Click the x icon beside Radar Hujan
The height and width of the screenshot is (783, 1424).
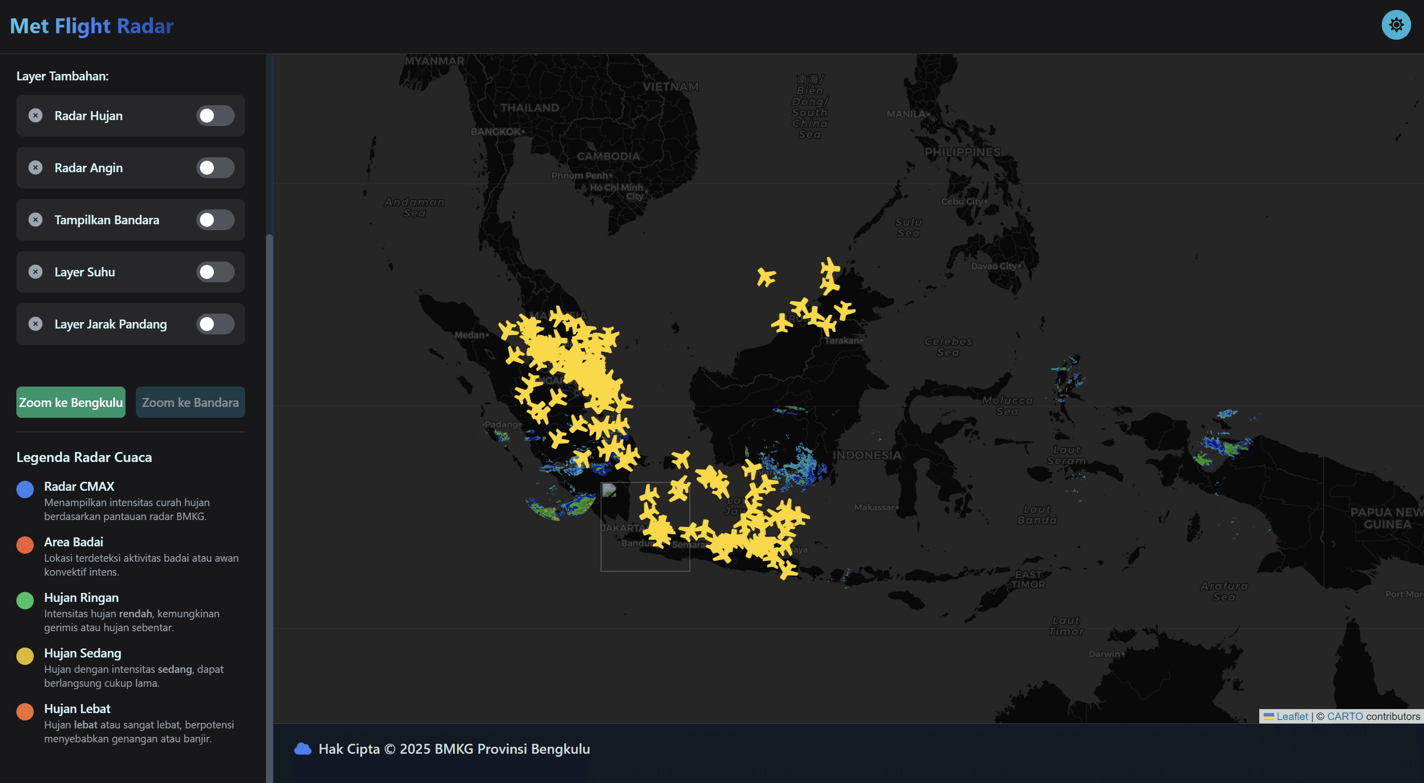pos(35,116)
